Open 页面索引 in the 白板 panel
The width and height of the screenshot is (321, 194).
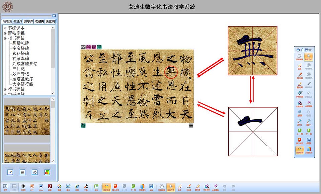click(x=309, y=150)
